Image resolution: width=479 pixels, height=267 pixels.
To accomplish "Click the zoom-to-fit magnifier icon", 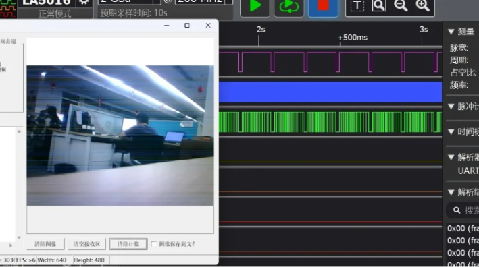I will pyautogui.click(x=379, y=5).
